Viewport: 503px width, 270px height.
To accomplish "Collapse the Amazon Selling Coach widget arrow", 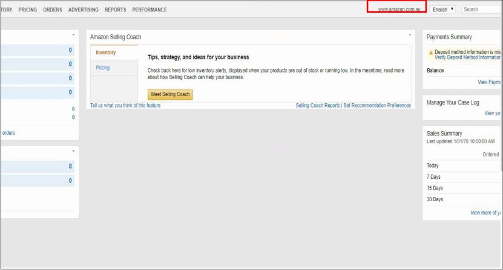I will point(410,35).
